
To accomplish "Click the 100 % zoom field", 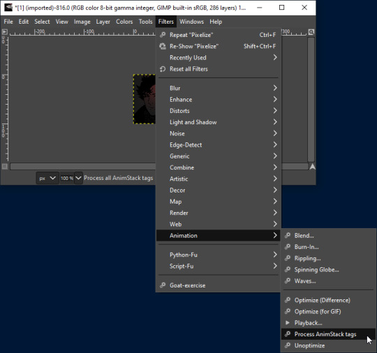I will pyautogui.click(x=67, y=178).
